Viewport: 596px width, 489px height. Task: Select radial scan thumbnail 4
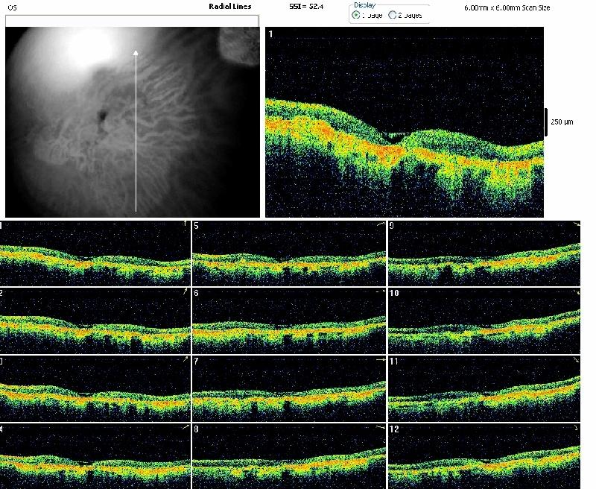point(95,456)
